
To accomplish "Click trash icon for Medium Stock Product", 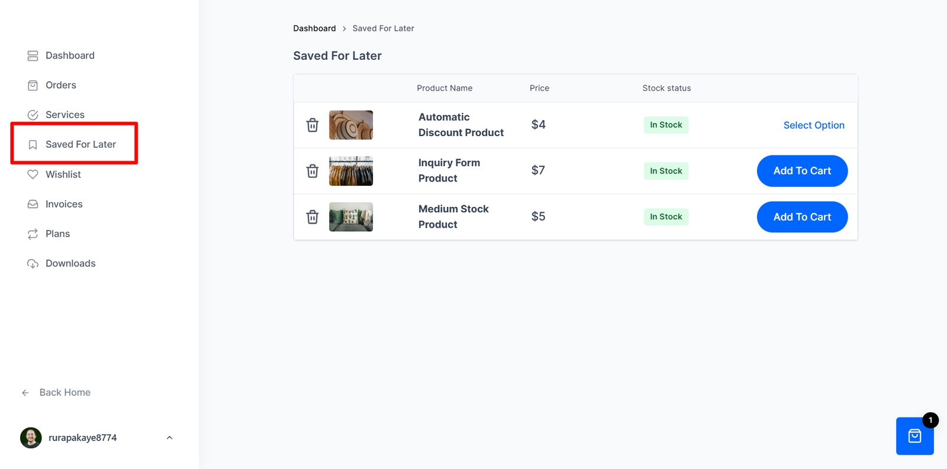I will [313, 217].
